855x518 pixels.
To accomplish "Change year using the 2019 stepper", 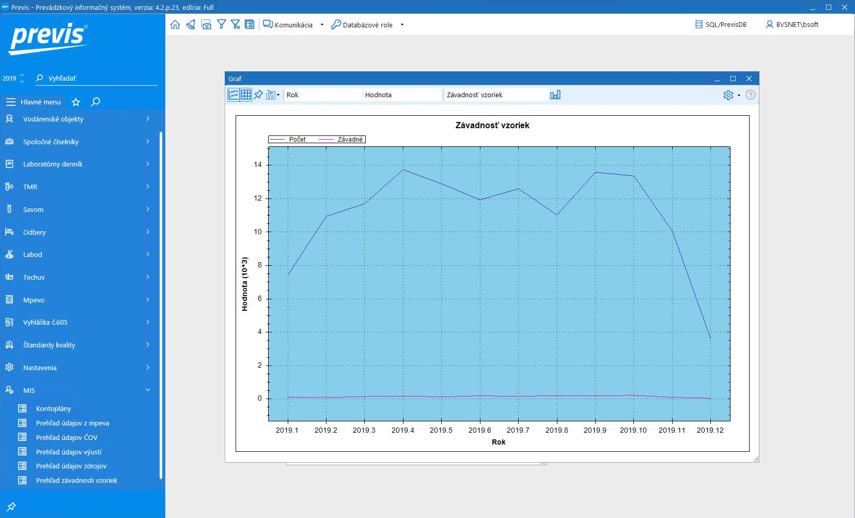I will click(22, 78).
